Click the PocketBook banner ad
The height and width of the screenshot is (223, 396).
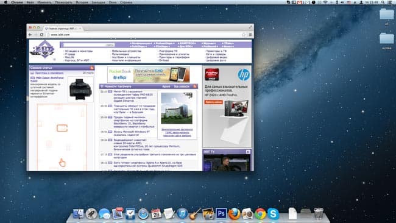pyautogui.click(x=149, y=74)
